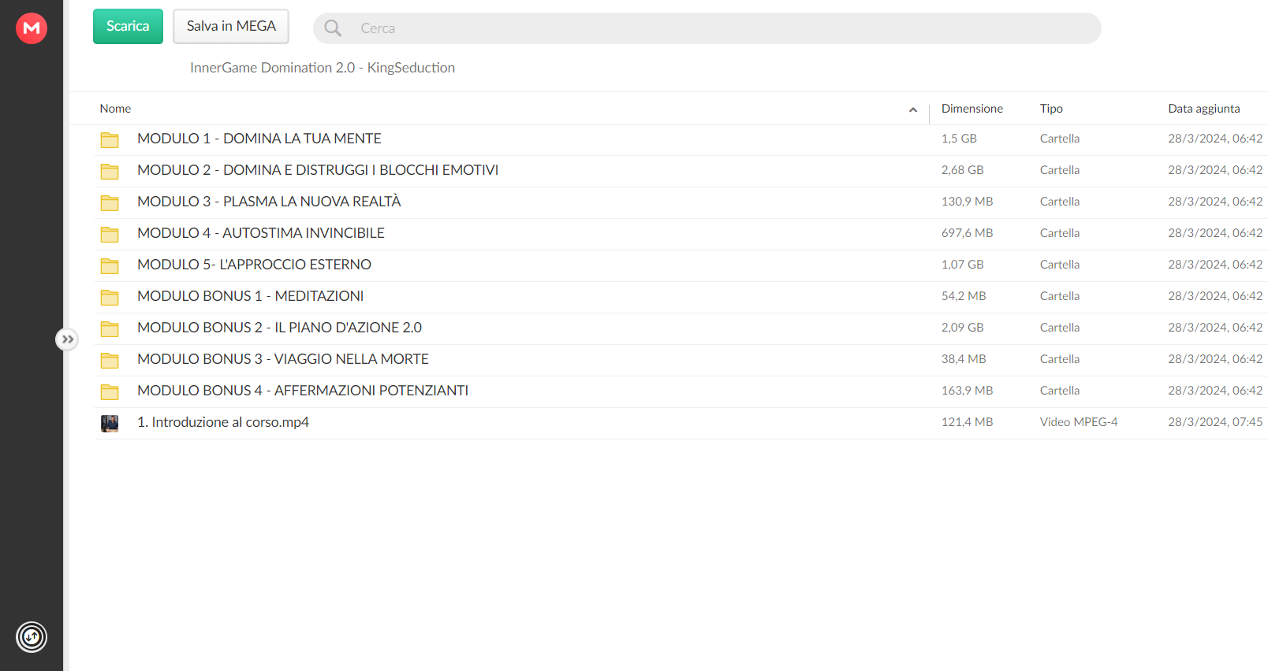Open the MEGA logo home icon

(x=32, y=28)
